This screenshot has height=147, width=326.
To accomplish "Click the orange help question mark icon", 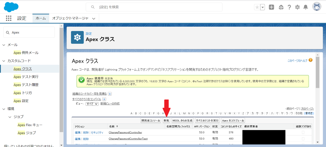I will click(x=311, y=60).
